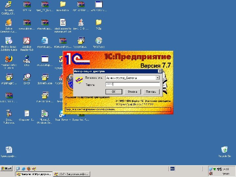Select the Word document icon on desktop
Image resolution: width=236 pixels, height=177 pixels.
(x=9, y=152)
